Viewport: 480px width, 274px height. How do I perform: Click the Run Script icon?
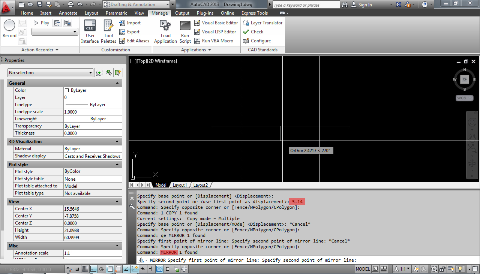coord(185,31)
